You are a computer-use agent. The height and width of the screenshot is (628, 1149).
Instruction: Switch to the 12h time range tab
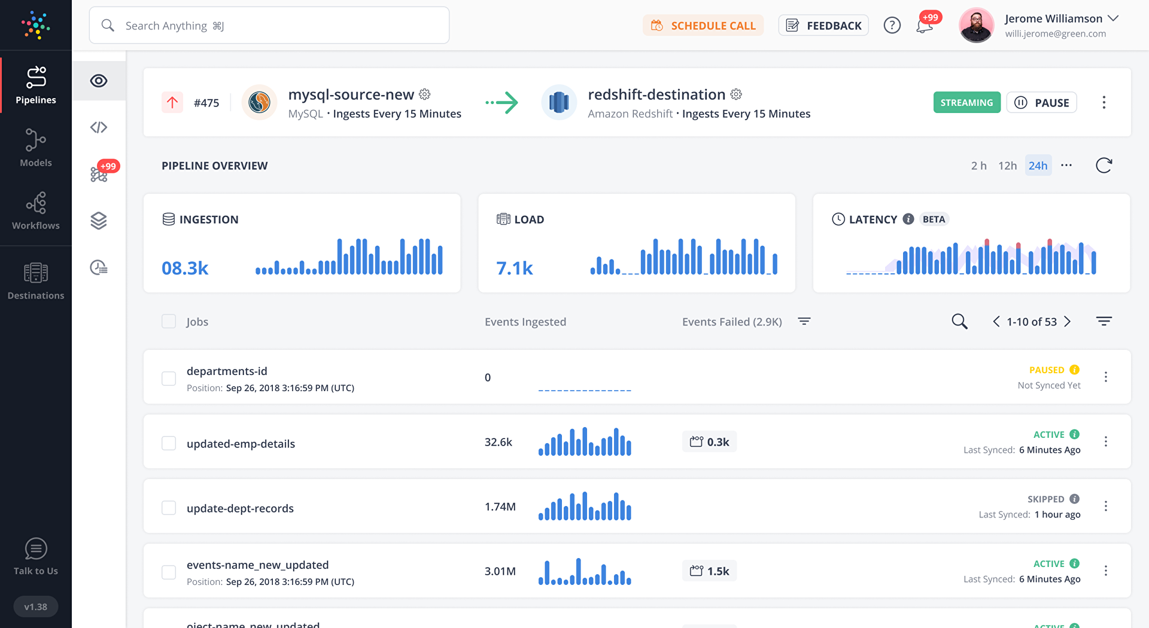click(1008, 165)
